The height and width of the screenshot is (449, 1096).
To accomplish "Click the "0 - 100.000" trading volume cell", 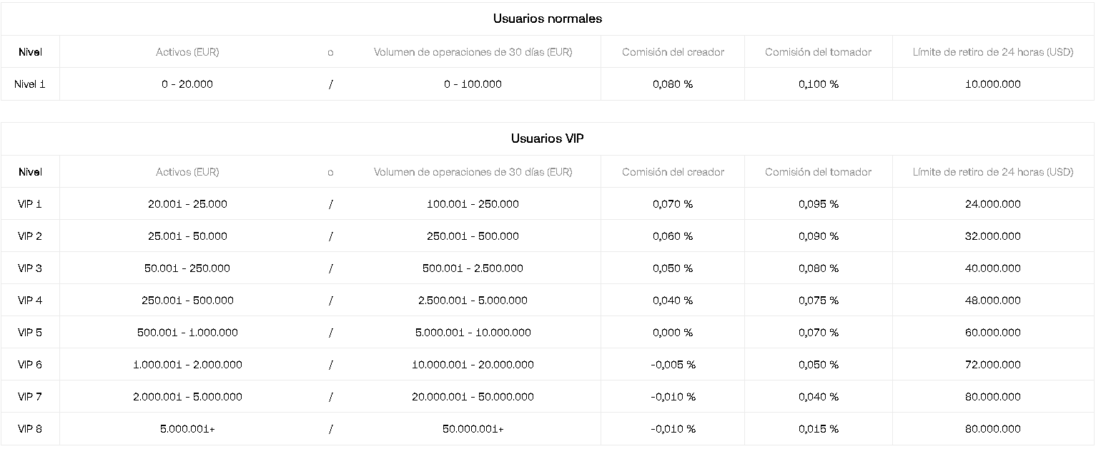I will (473, 84).
